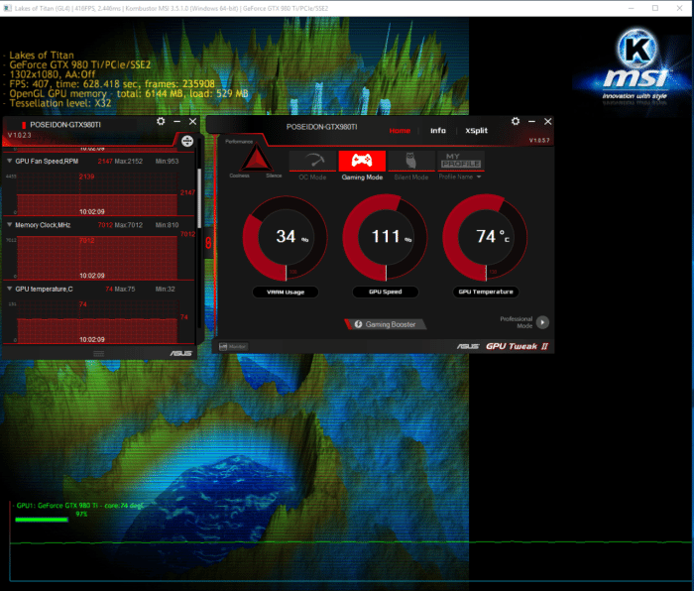Collapse GPU temperature graph
The width and height of the screenshot is (694, 591).
[9, 289]
